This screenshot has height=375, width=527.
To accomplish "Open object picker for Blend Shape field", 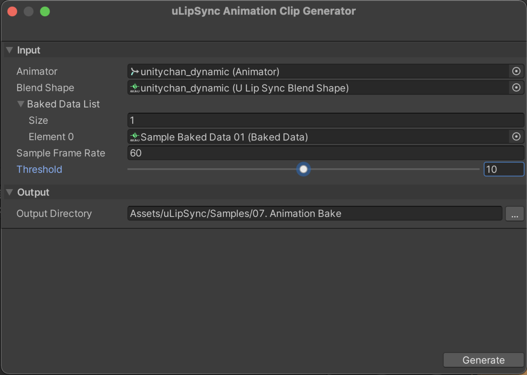I will pyautogui.click(x=516, y=88).
